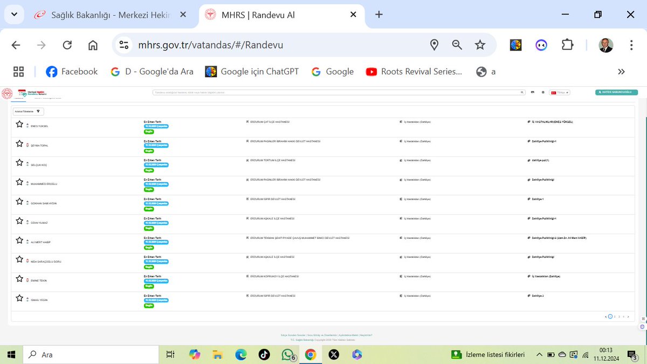Launch Copilot from the taskbar
The height and width of the screenshot is (364, 647).
(x=195, y=354)
